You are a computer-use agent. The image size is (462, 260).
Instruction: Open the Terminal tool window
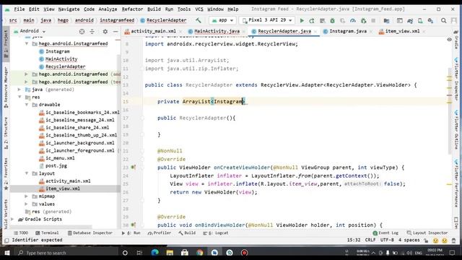pos(47,233)
